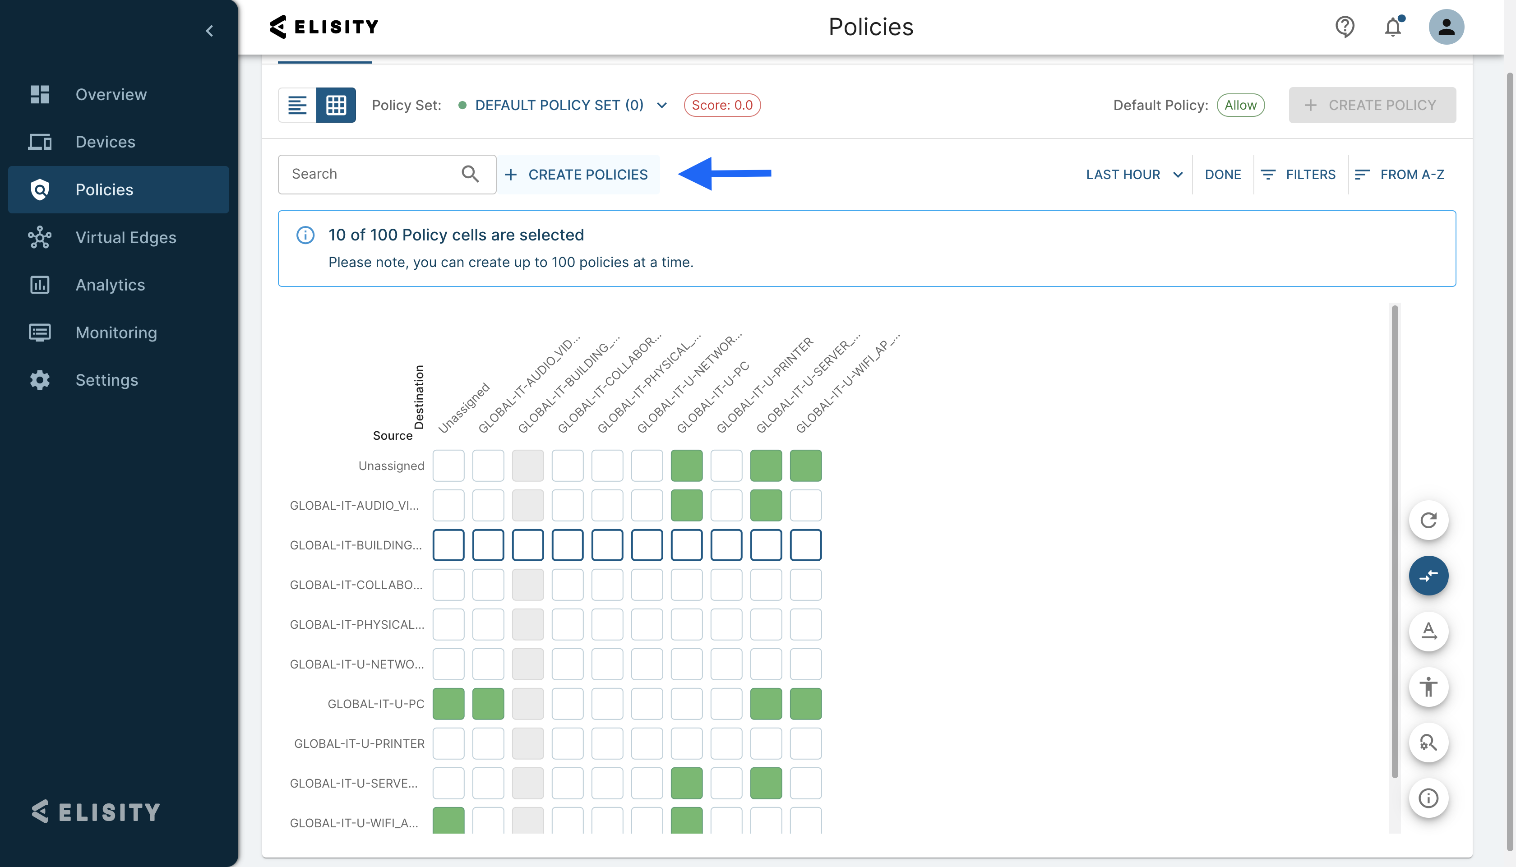1516x867 pixels.
Task: Click Done to finish selection
Action: 1223,175
